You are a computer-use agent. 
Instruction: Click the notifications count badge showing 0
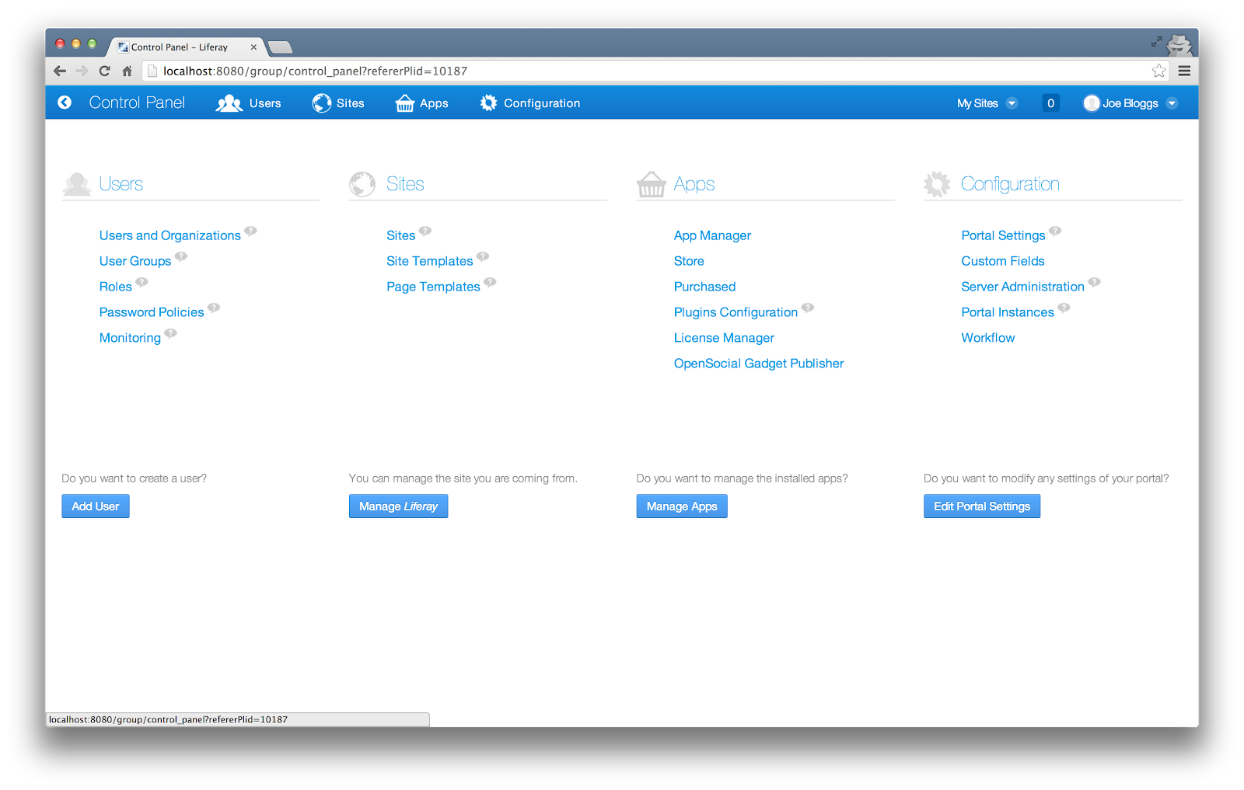point(1050,103)
